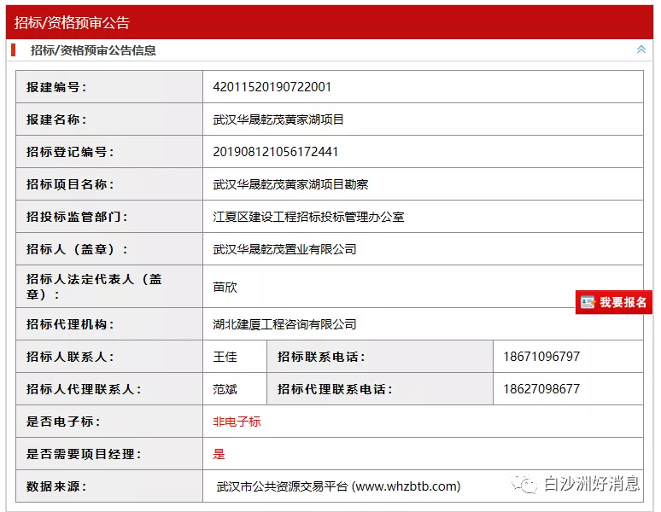Click the 招标登记编号 value 201908121056172441
The height and width of the screenshot is (512, 661).
coord(275,152)
